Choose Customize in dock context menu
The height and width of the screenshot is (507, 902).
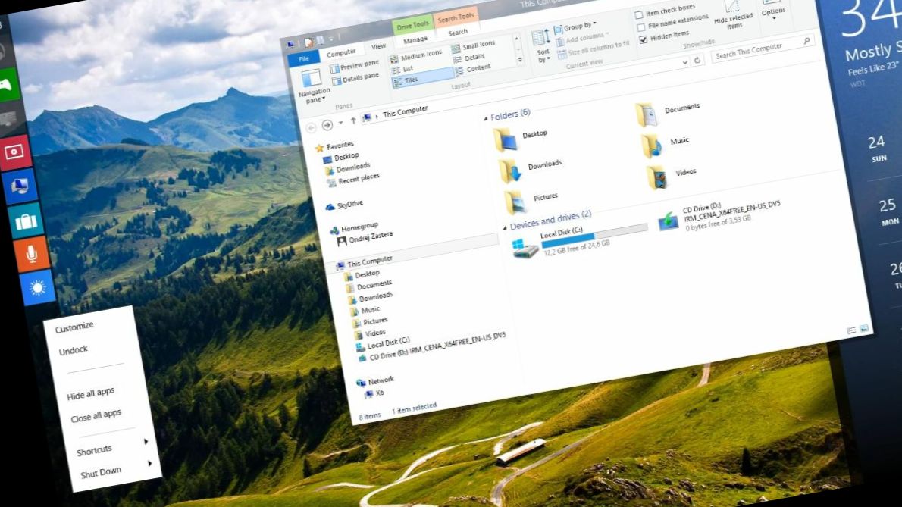(x=74, y=327)
